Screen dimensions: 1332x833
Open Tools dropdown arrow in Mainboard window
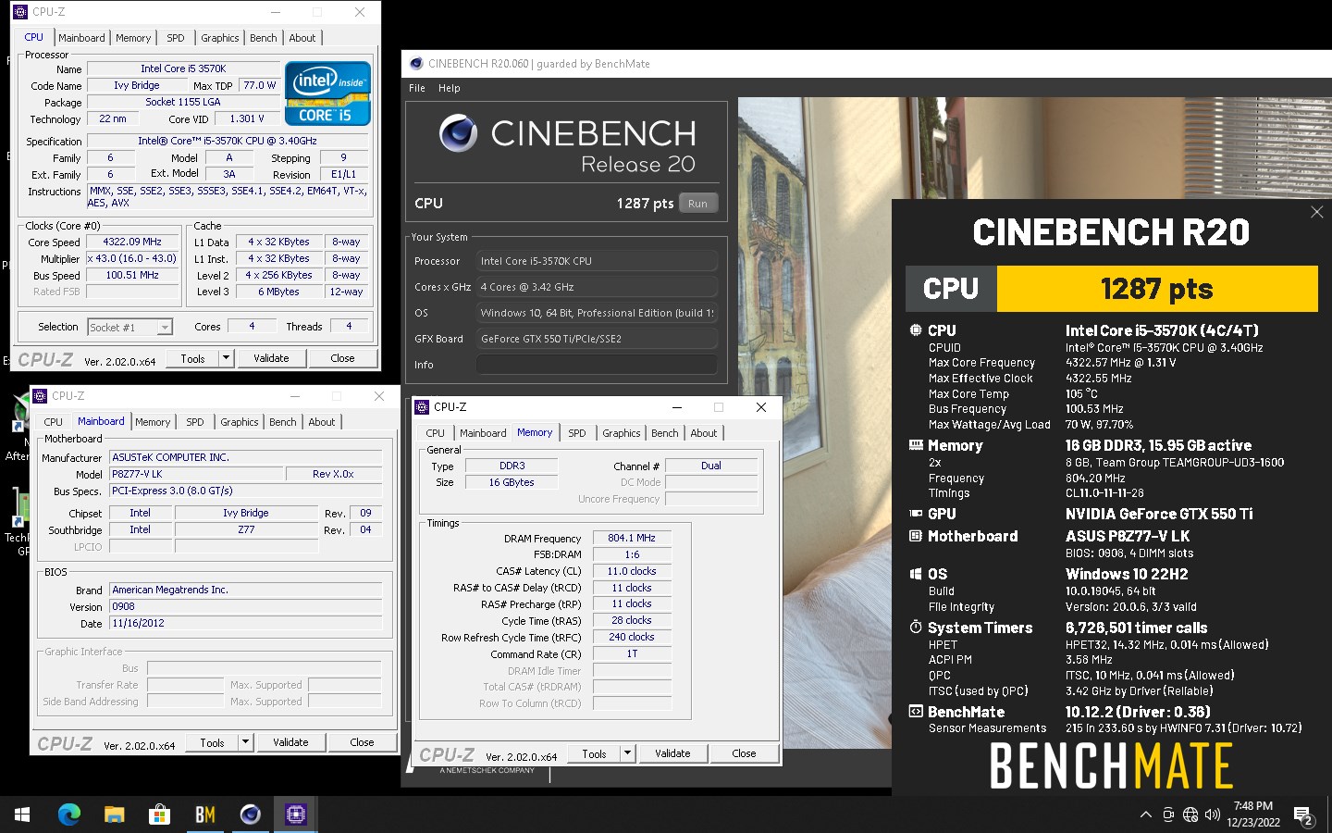click(245, 742)
